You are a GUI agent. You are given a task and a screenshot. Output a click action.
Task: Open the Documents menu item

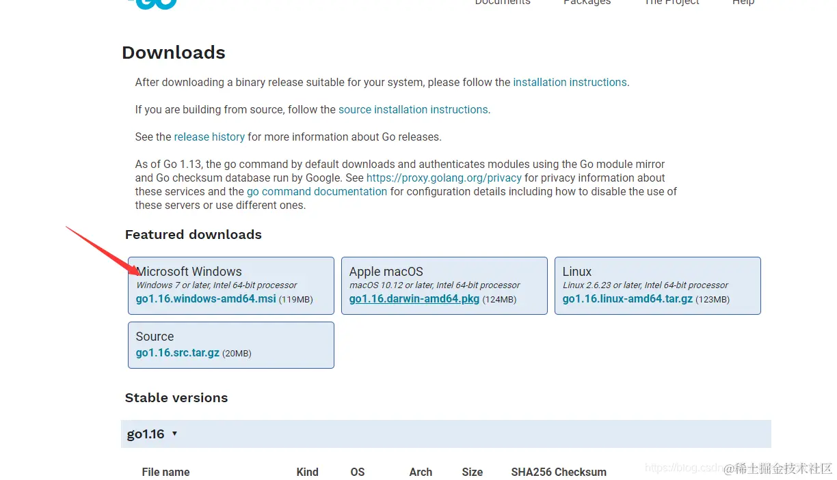[x=503, y=3]
